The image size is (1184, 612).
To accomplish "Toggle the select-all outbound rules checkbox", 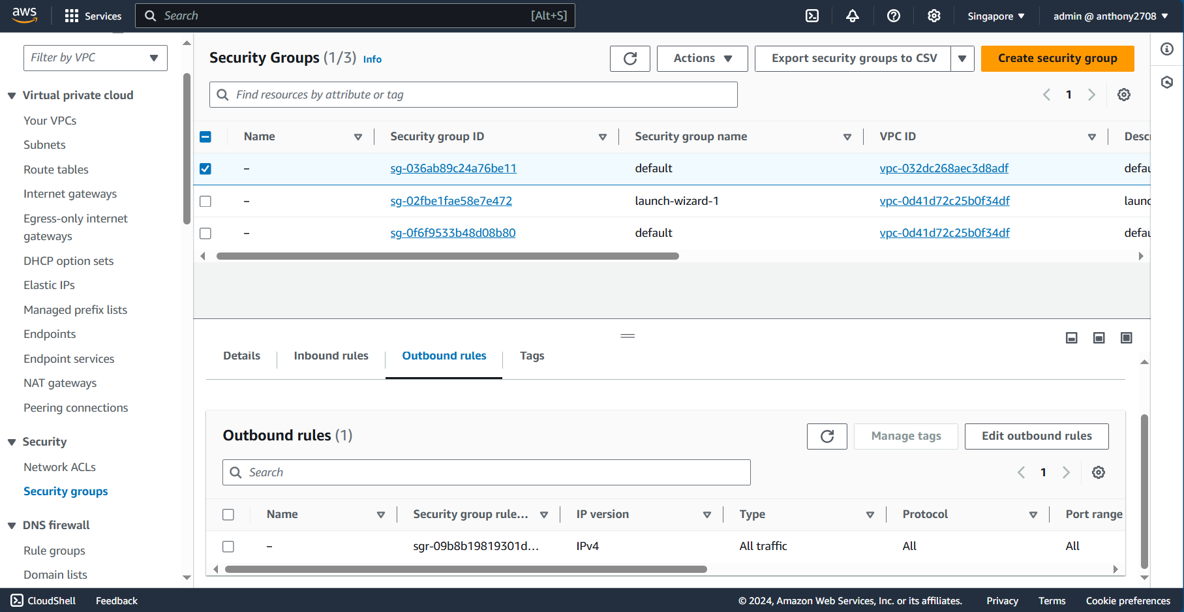I will [x=228, y=515].
